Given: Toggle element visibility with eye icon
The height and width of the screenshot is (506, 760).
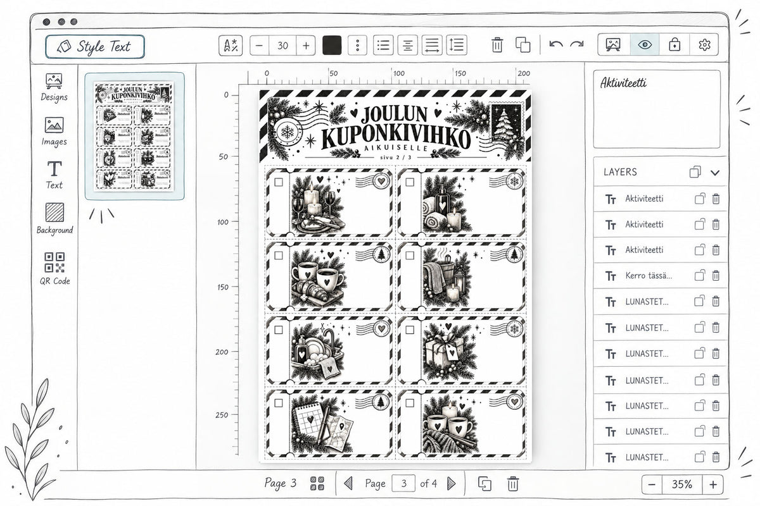Looking at the screenshot, I should click(645, 45).
